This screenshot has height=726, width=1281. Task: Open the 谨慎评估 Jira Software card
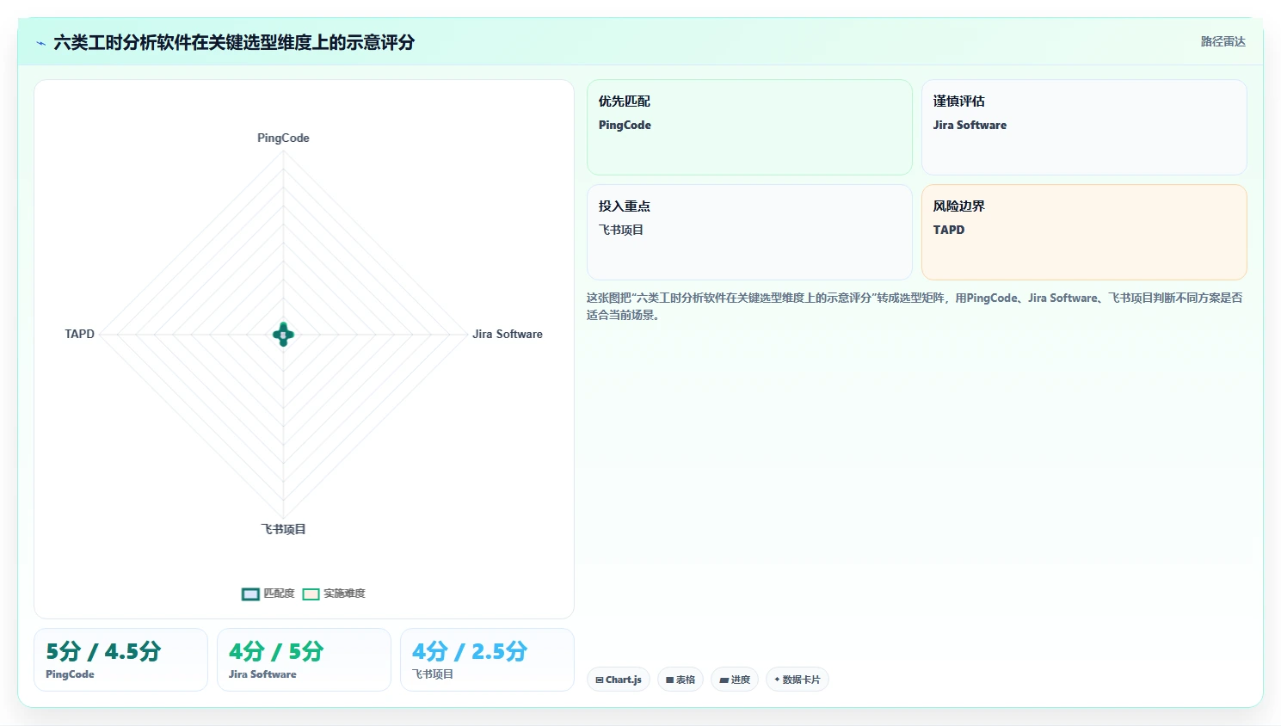pos(1084,127)
